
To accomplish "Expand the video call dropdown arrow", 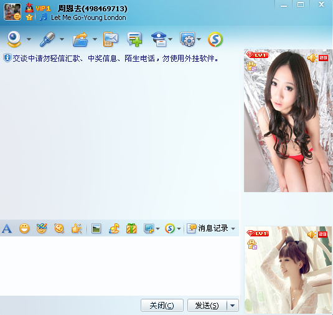I will 29,39.
